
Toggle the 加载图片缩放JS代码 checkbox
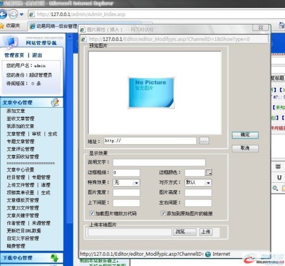tap(92, 213)
